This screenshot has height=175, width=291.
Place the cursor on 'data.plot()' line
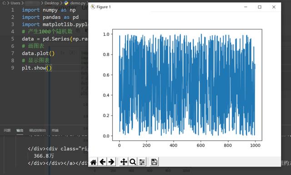coord(38,53)
